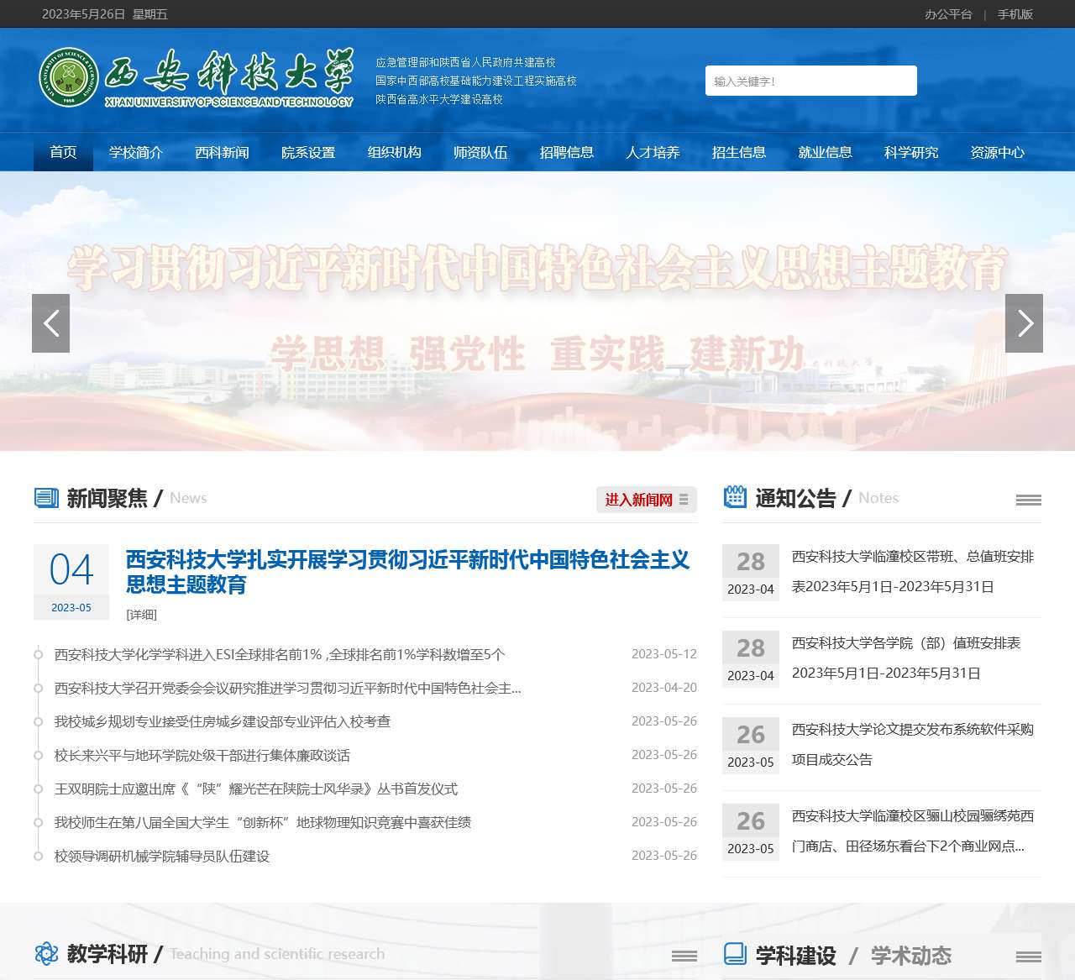Click the 新闻聚焦 section newspaper icon
This screenshot has height=980, width=1075.
point(47,498)
